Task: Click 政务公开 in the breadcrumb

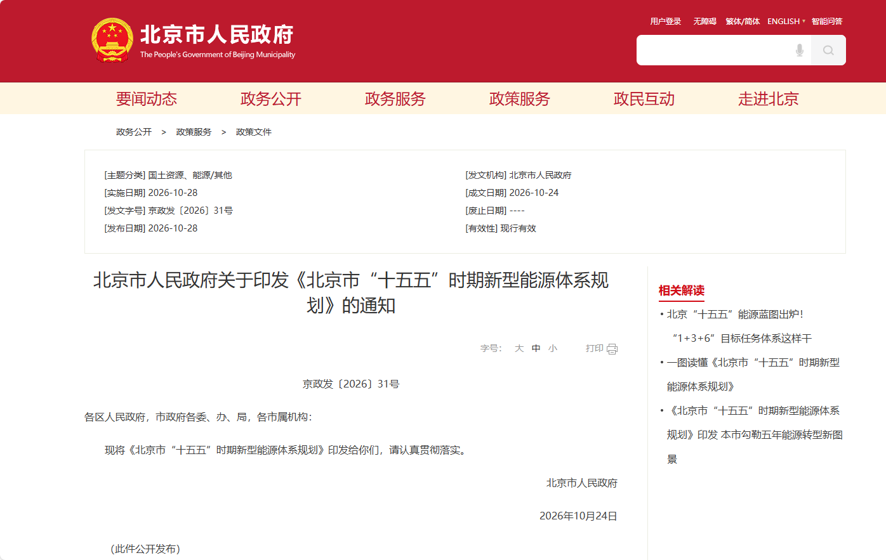Action: [134, 132]
